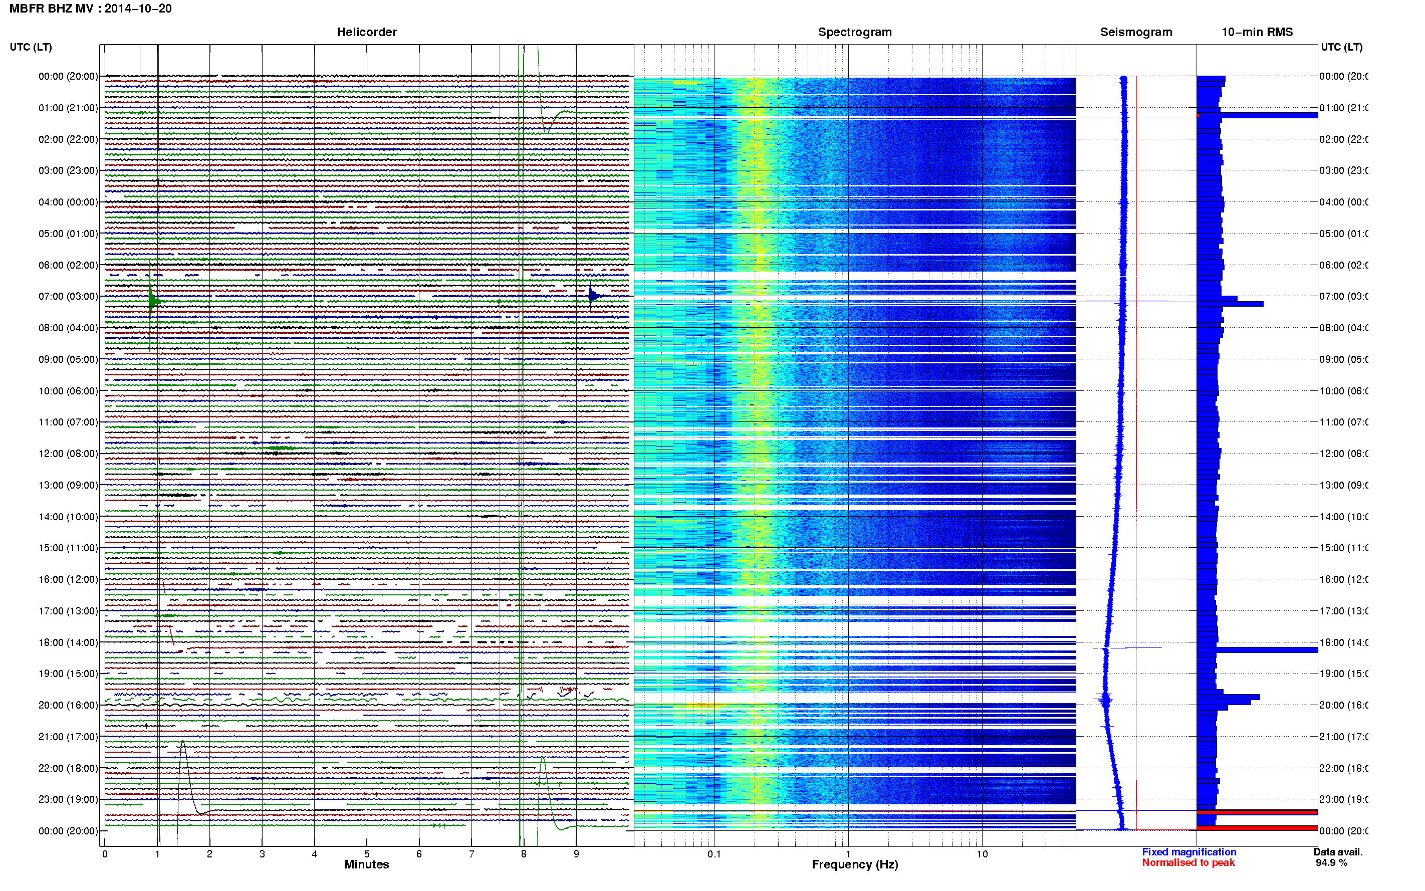Select the Spectrogram panel heading
This screenshot has height=891, width=1425.
point(854,32)
